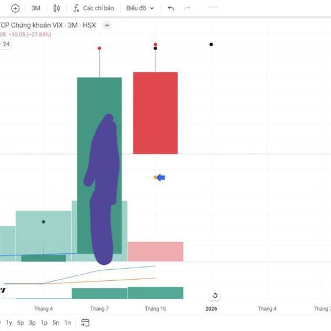Reset the chart view with the circular arrow
This screenshot has height=331, width=331.
tap(215, 295)
